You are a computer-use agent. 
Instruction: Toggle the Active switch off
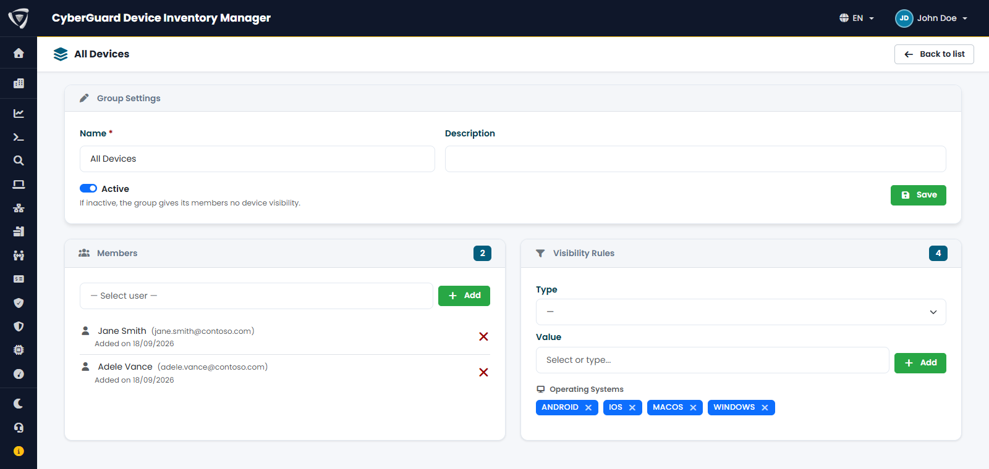(88, 188)
